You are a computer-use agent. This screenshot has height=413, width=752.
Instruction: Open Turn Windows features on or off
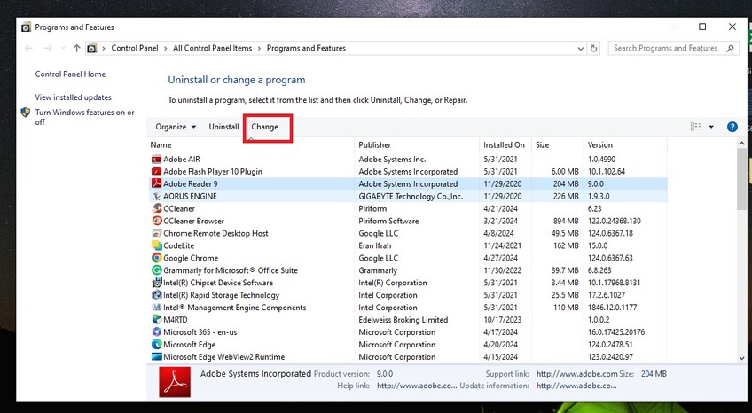(84, 117)
